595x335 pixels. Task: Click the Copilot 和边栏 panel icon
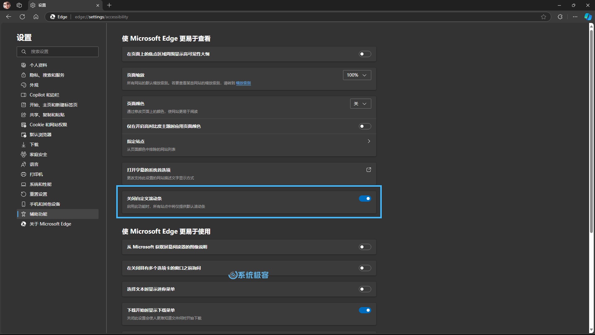tap(24, 95)
